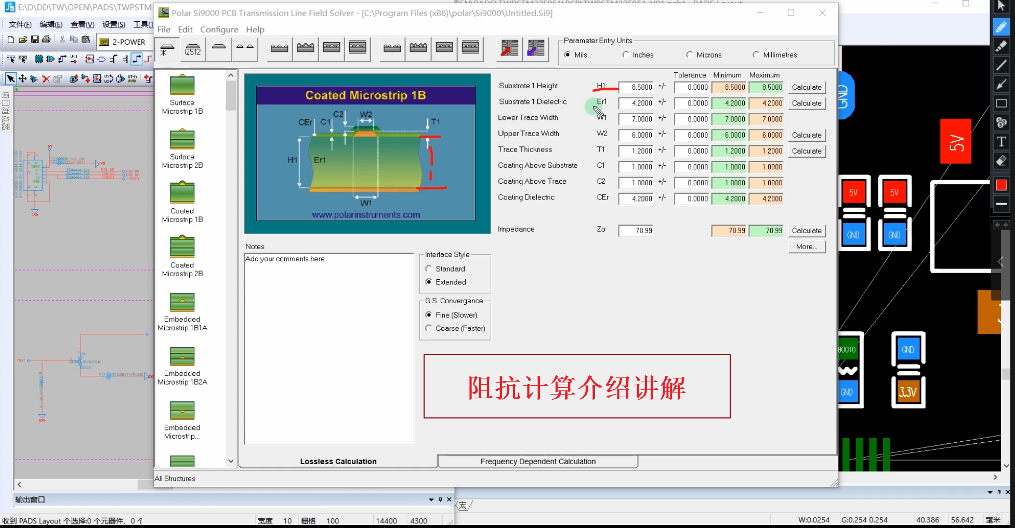Select Fine (Slower) convergence
This screenshot has width=1015, height=528.
429,315
